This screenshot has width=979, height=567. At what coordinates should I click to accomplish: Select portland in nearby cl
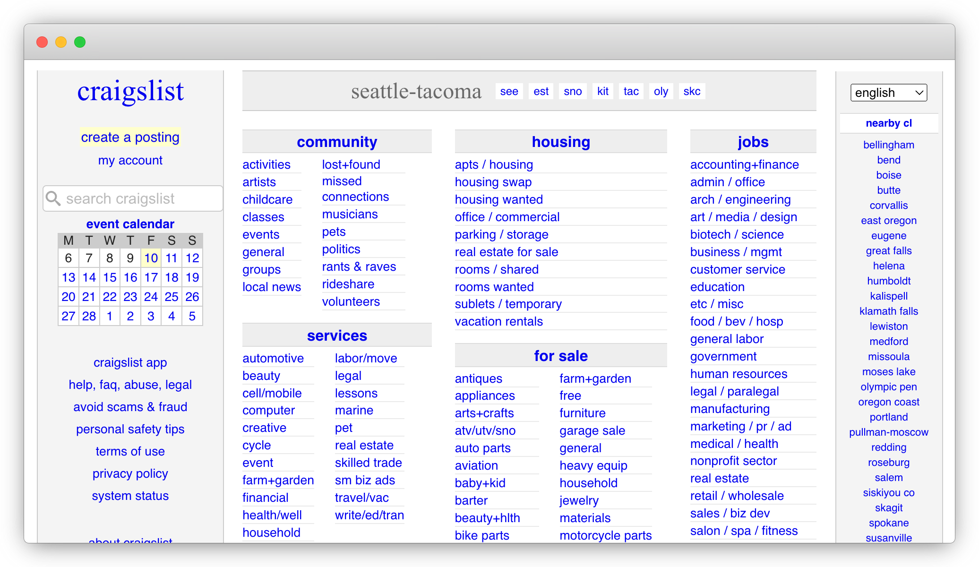tap(888, 417)
